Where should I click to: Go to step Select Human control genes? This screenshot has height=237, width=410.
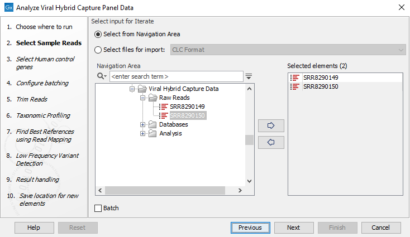pyautogui.click(x=45, y=63)
